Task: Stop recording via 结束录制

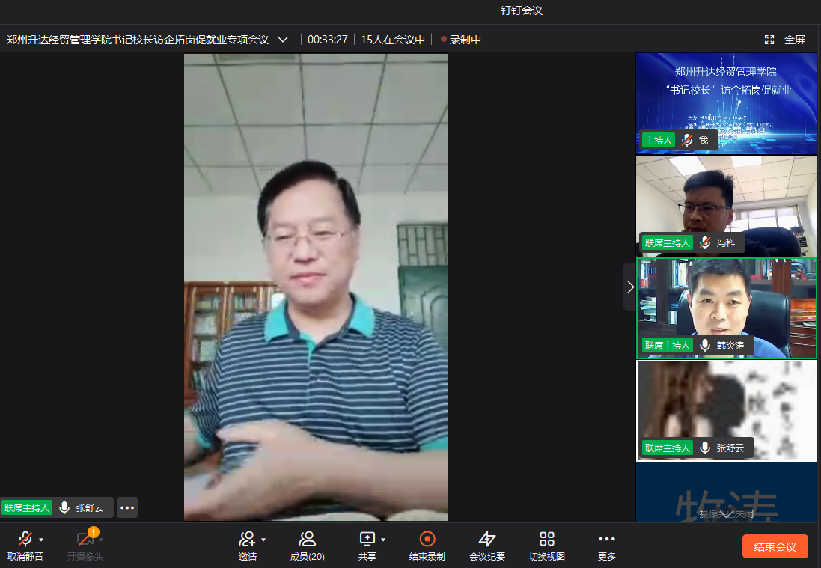Action: pos(427,545)
